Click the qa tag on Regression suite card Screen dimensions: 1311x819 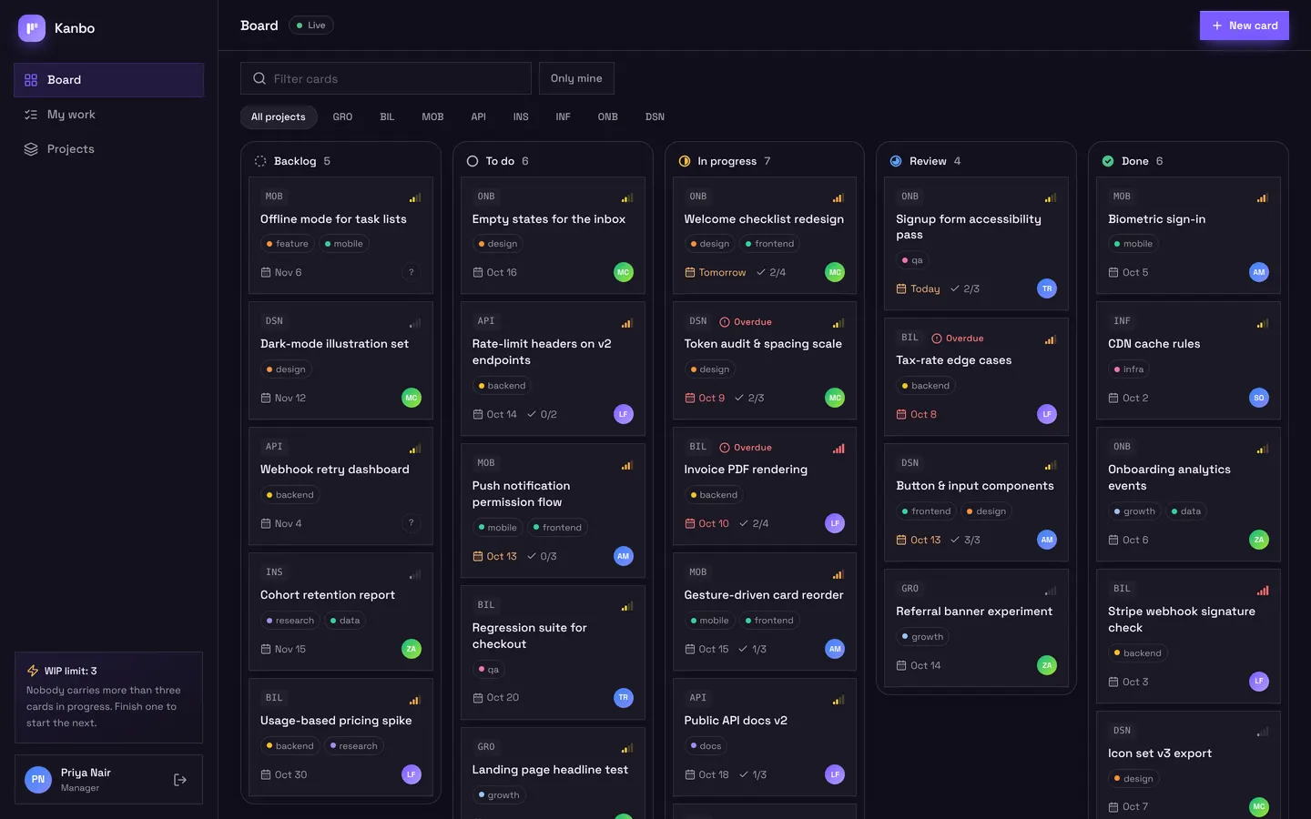click(489, 670)
